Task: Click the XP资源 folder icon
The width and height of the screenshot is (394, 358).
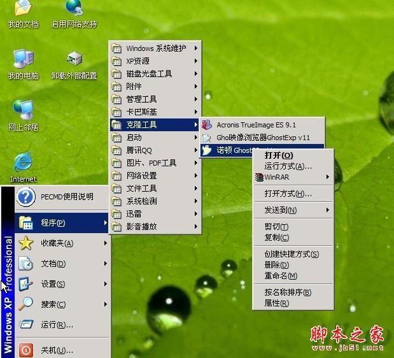Action: point(116,61)
